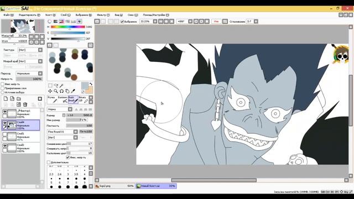Viewport: 354px width, 199px height.
Task: Choose the Баллончик airbrush tool
Action: tap(63, 99)
